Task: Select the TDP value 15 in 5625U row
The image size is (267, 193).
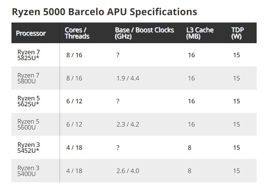Action: coord(237,101)
